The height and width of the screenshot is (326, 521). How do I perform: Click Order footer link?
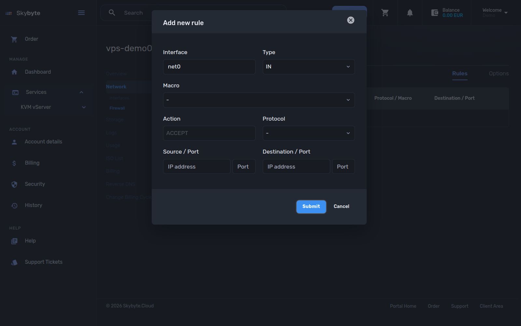434,306
